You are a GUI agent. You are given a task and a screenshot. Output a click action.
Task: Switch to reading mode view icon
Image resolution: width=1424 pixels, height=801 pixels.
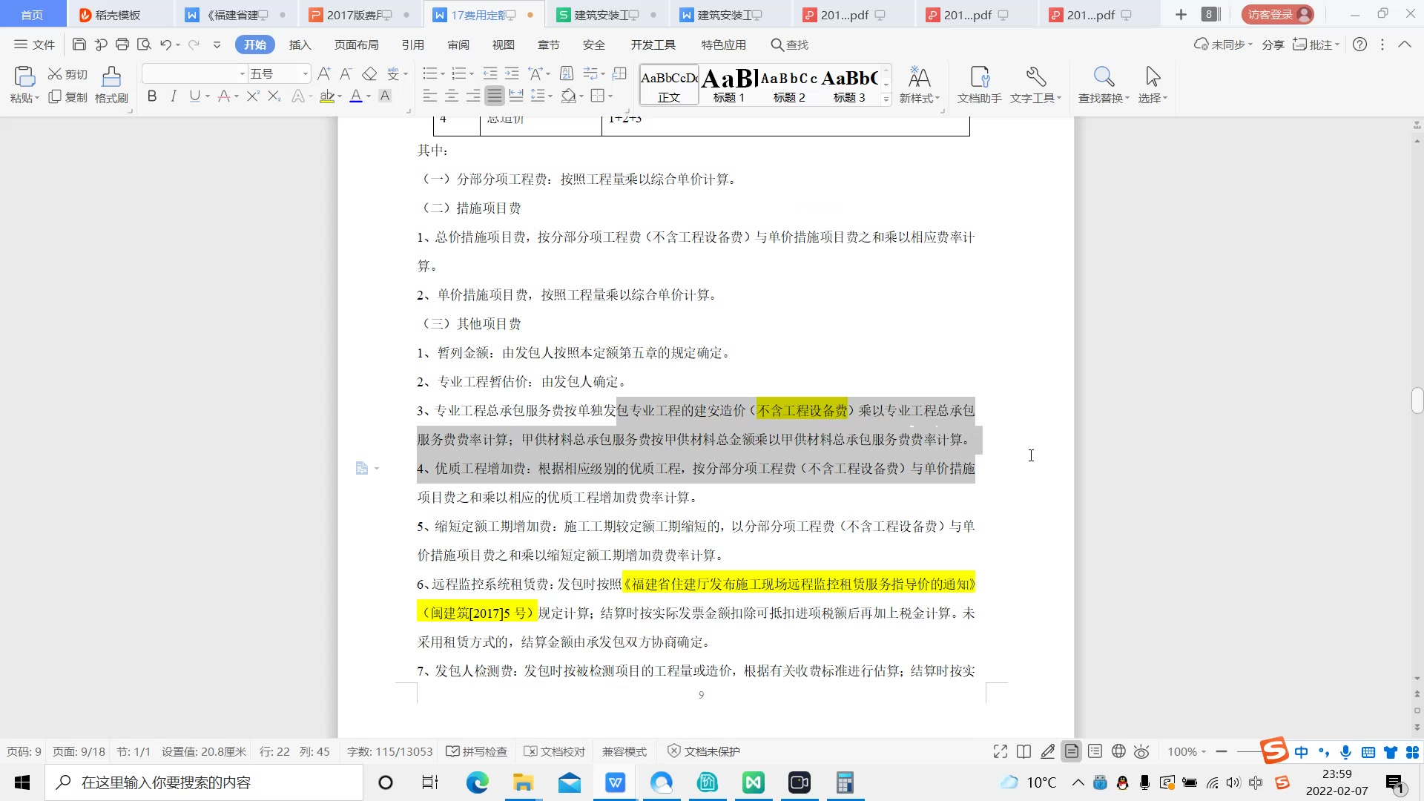(x=1024, y=751)
